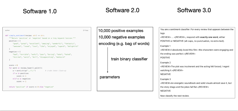Click the "Example 1" label
The image size is (238, 111).
(165, 46)
